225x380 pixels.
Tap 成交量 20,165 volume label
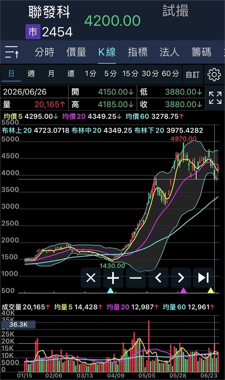click(26, 307)
